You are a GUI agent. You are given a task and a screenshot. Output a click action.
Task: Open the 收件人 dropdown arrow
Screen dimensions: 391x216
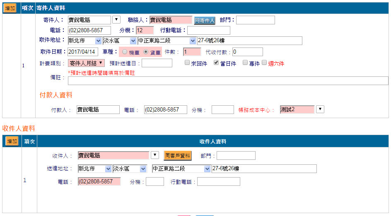155,155
